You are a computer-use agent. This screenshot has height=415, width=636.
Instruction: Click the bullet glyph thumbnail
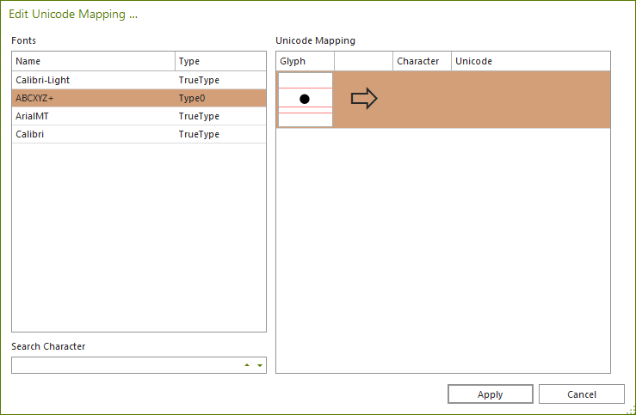[306, 100]
